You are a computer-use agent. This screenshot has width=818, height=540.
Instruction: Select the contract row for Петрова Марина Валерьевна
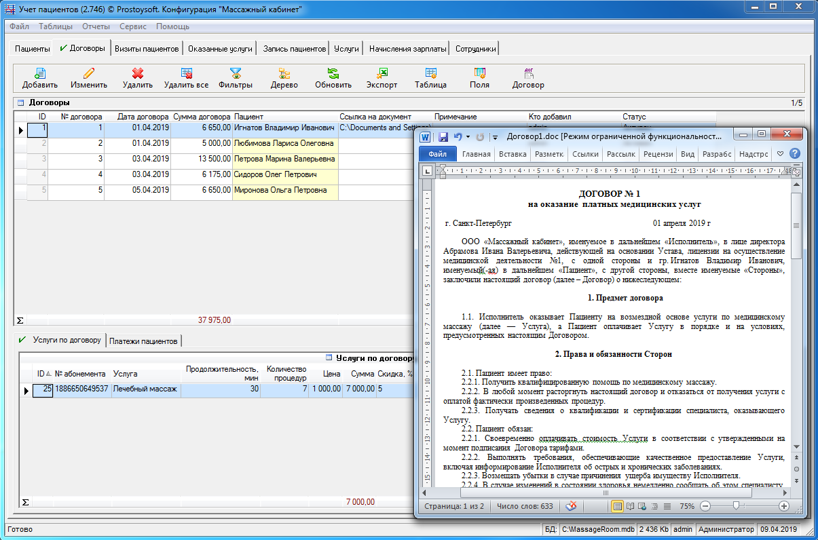pos(284,159)
